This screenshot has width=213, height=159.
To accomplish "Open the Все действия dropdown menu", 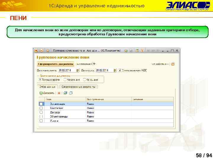I will click(160, 64).
